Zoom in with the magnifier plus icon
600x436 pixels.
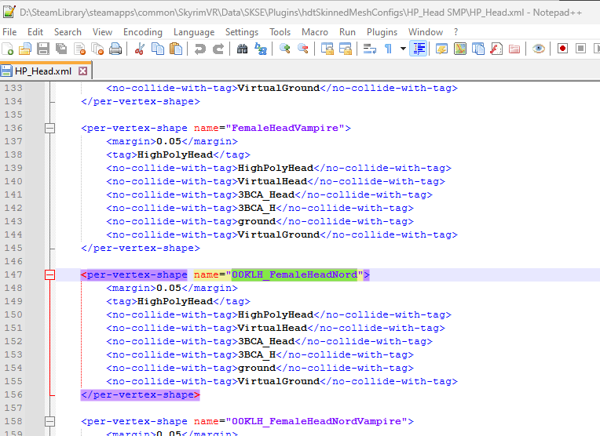tap(285, 49)
